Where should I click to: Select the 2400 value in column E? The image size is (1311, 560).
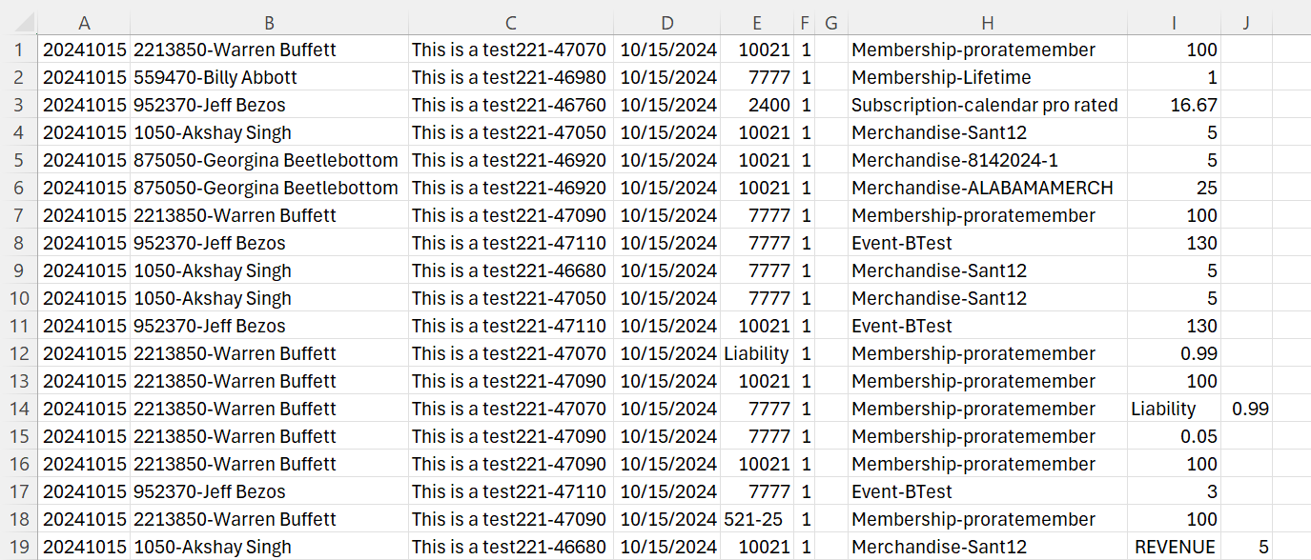click(x=756, y=105)
